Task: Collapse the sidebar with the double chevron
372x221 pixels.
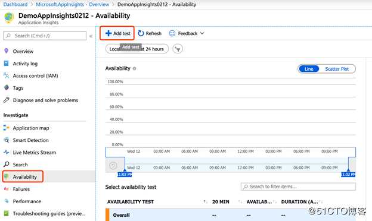Action: (x=91, y=36)
